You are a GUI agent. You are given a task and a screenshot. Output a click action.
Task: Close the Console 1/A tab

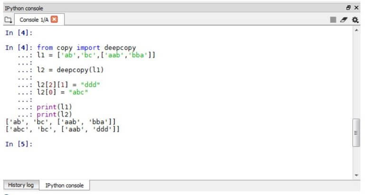(x=54, y=19)
